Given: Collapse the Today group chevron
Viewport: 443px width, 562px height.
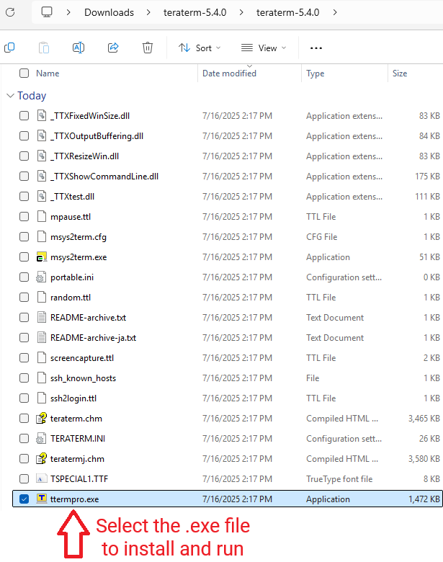Looking at the screenshot, I should (x=10, y=96).
